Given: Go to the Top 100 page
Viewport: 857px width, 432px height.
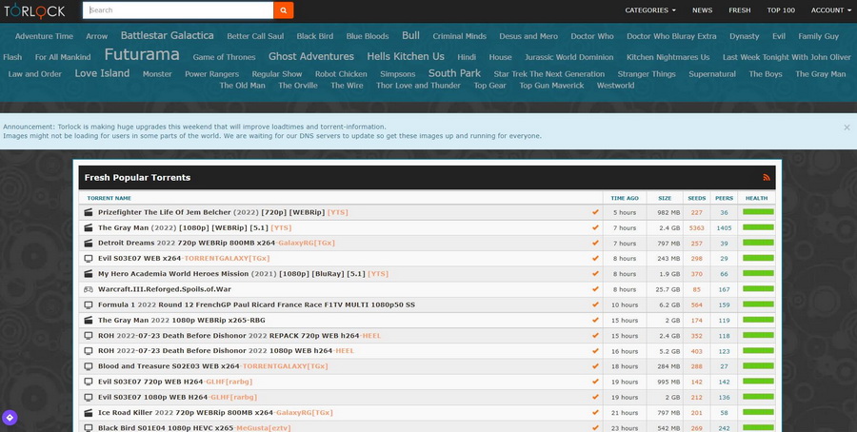Looking at the screenshot, I should 781,10.
